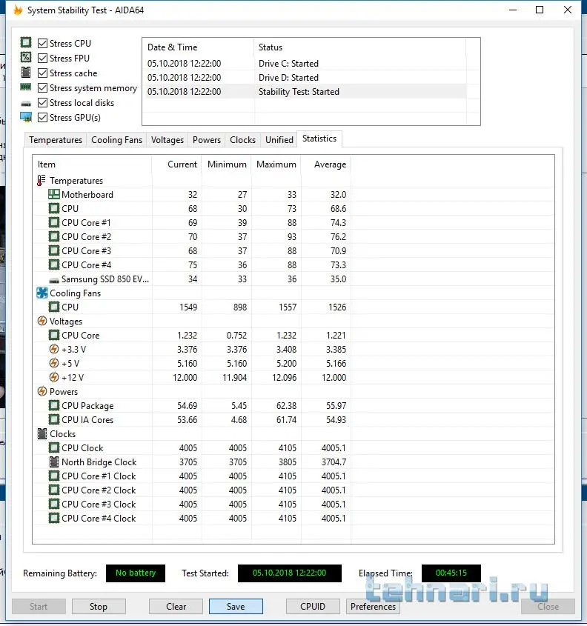Stop the stability test
This screenshot has height=626, width=587.
pyautogui.click(x=99, y=607)
